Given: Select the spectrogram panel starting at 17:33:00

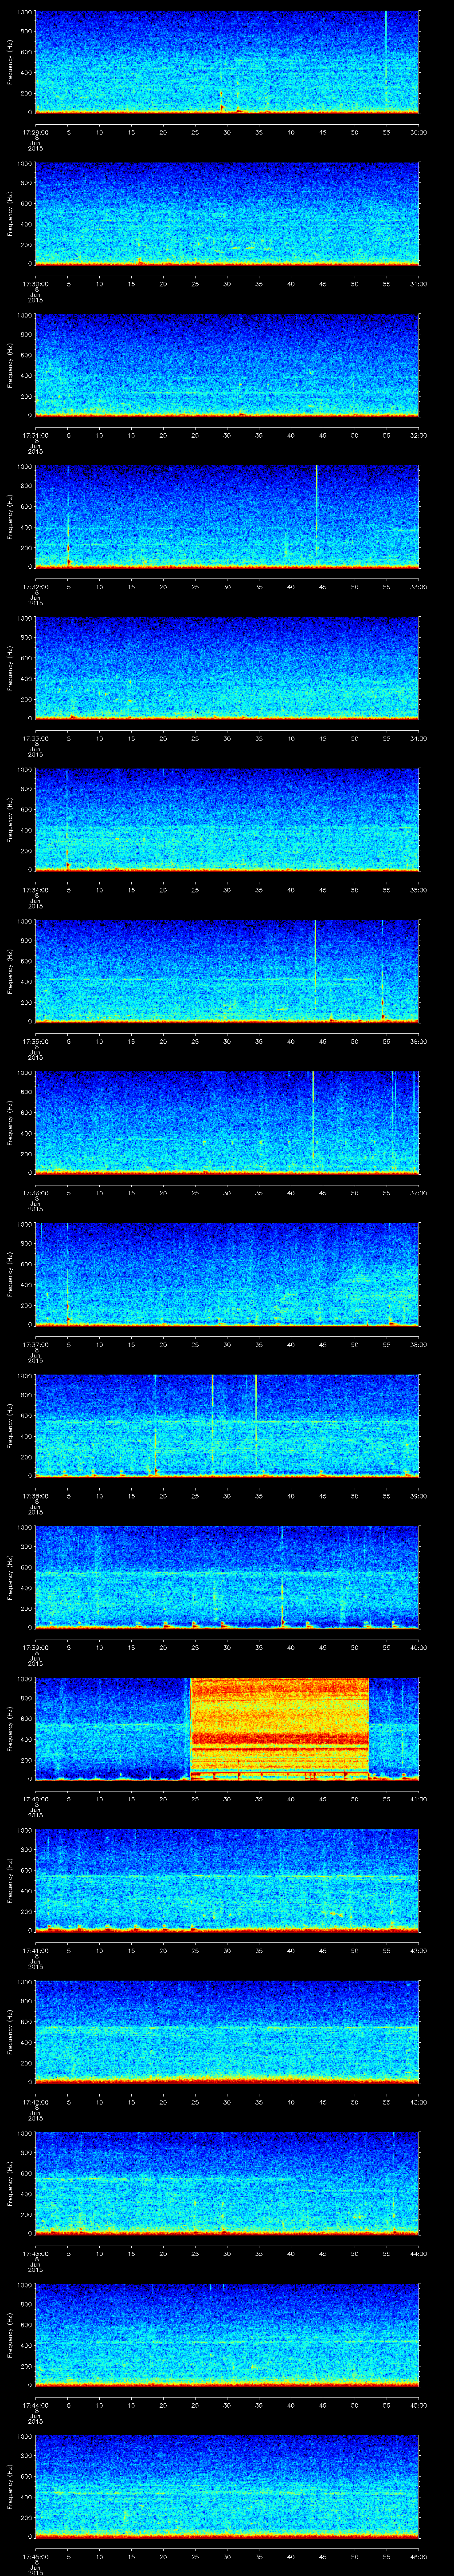Looking at the screenshot, I should coord(227,668).
